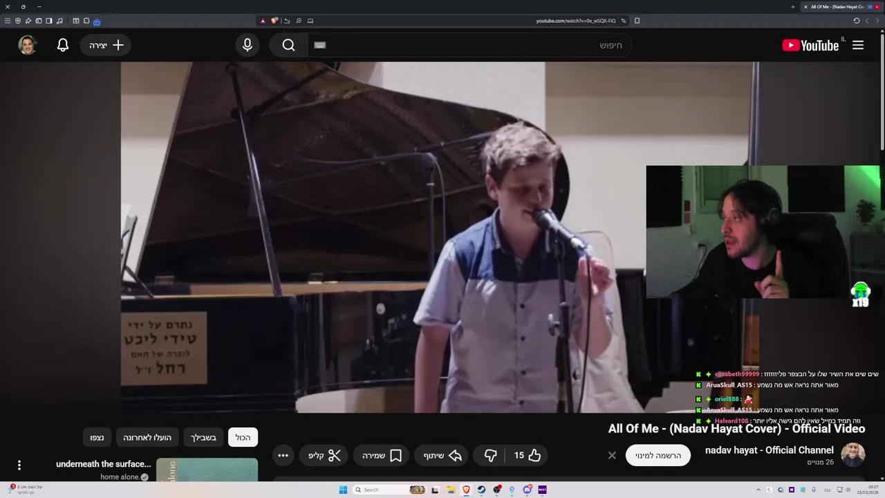Select the הועלו לאחרונה filter chip
885x498 pixels.
tap(147, 437)
